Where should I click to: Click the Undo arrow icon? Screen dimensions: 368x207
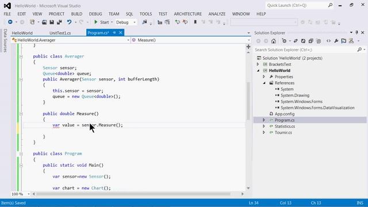69,22
